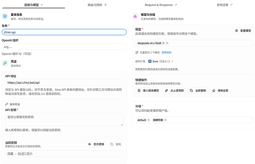Remove the deepseek-v4.1-flash model tag

click(167, 43)
